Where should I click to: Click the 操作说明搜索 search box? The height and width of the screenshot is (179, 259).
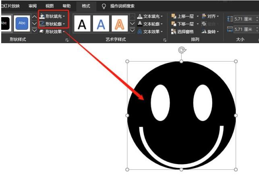coord(122,6)
